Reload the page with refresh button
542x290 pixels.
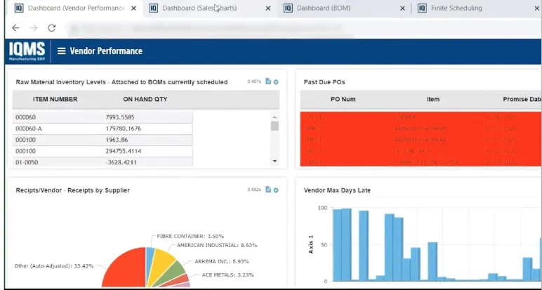coord(51,28)
